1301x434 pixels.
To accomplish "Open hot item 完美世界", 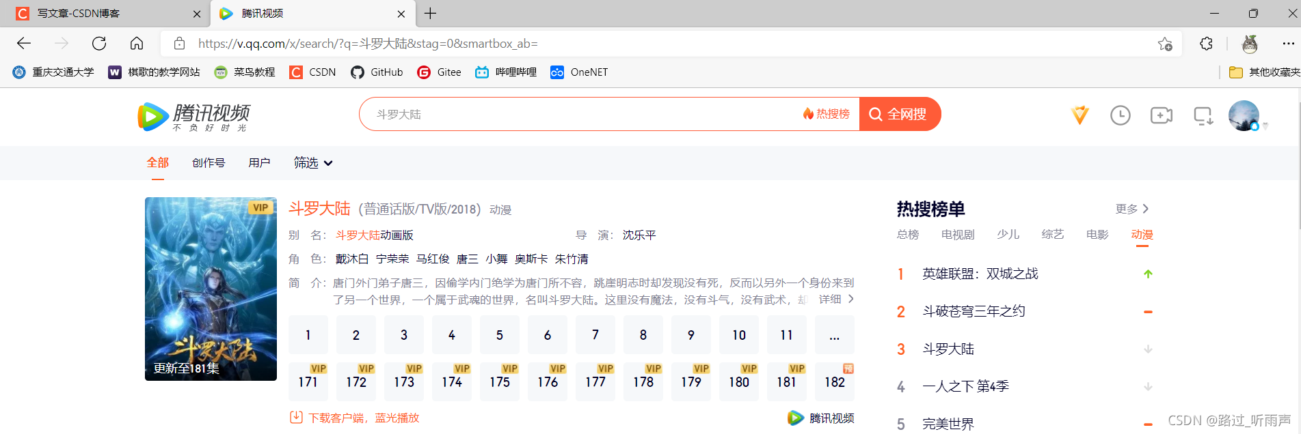I will point(948,424).
